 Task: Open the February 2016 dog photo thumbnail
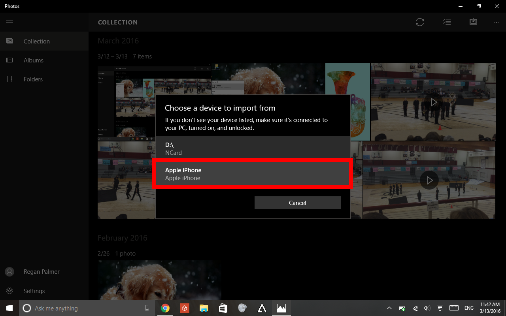[x=159, y=280]
